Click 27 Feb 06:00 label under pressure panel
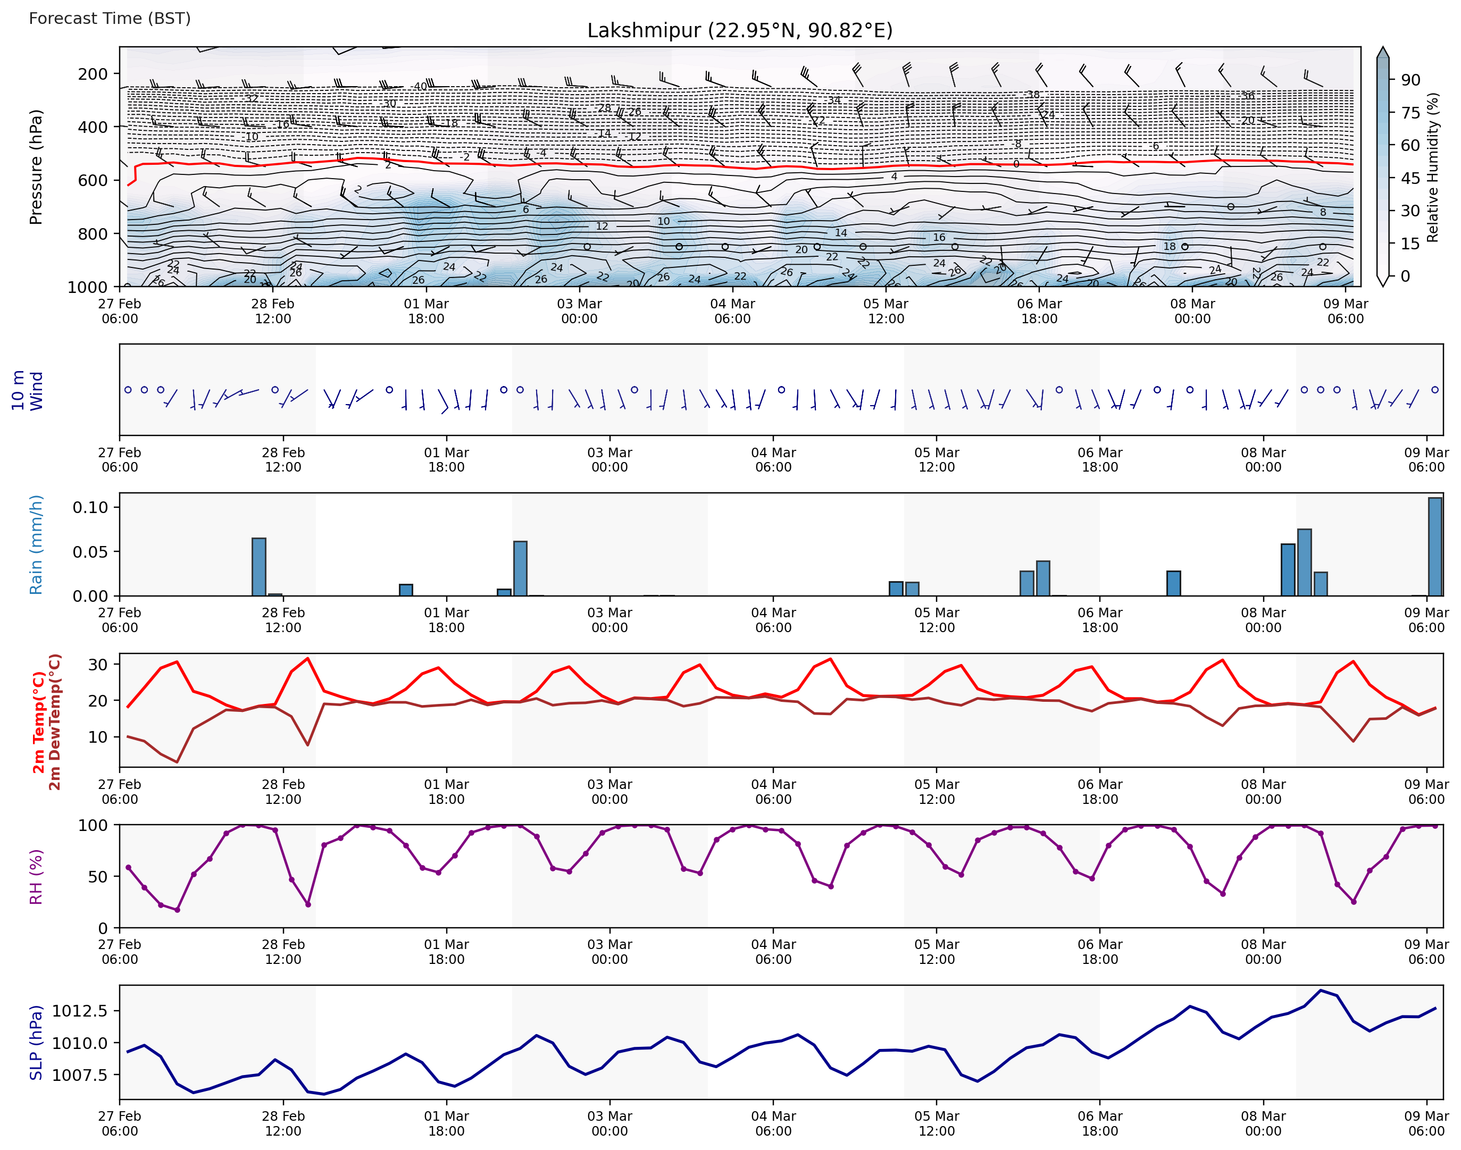 point(120,311)
